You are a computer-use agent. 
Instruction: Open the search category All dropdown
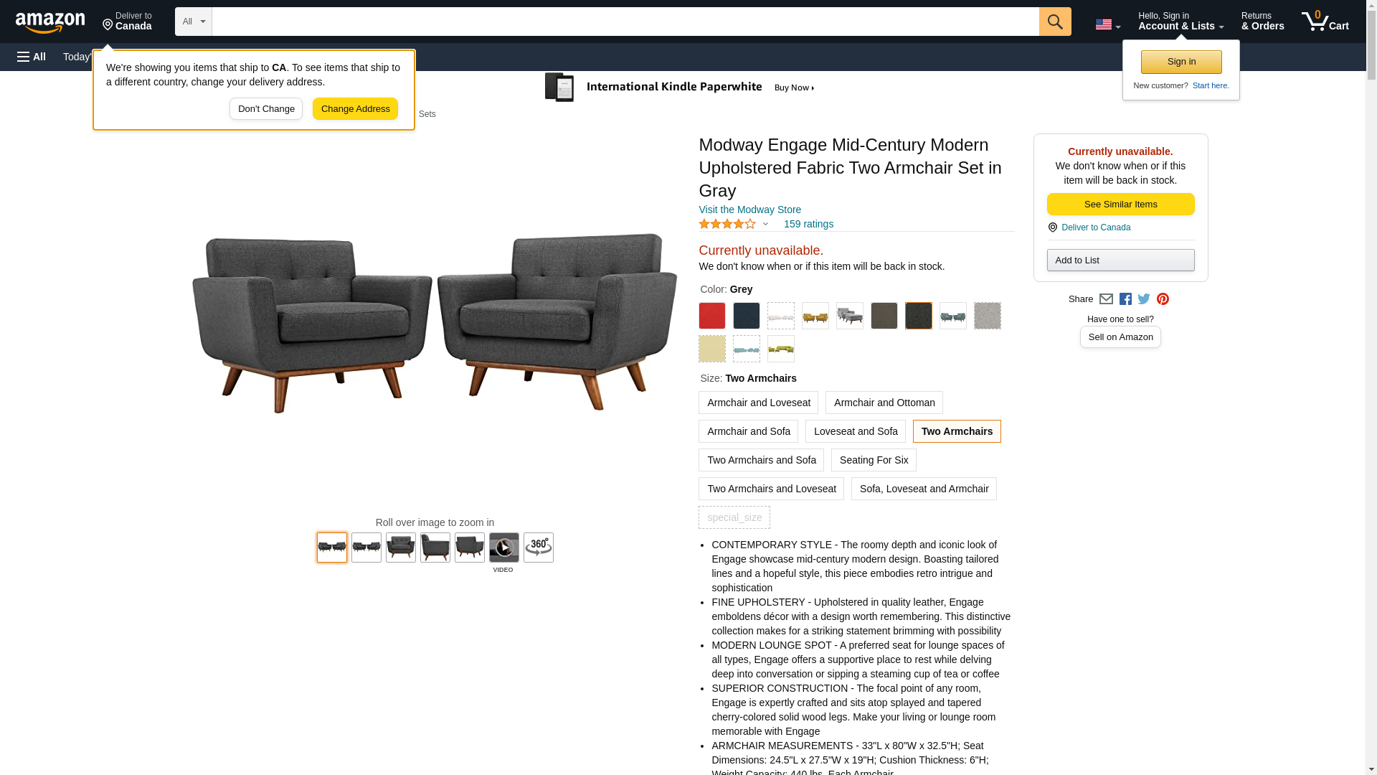tap(194, 22)
